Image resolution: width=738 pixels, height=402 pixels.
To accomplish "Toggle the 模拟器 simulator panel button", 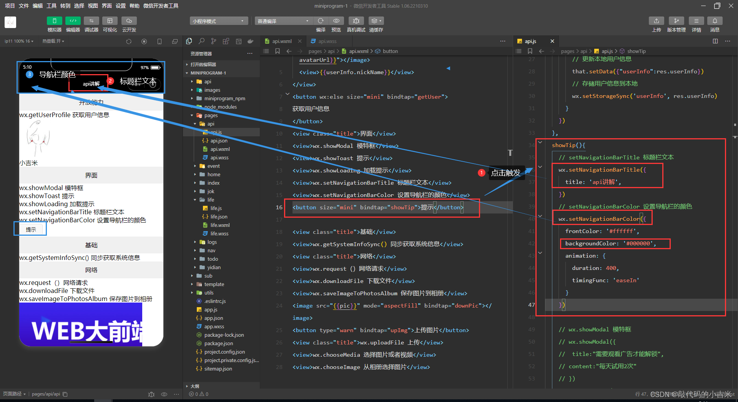I will click(x=54, y=21).
